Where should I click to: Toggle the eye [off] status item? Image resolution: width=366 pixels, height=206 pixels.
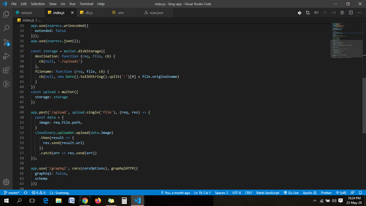click(341, 193)
